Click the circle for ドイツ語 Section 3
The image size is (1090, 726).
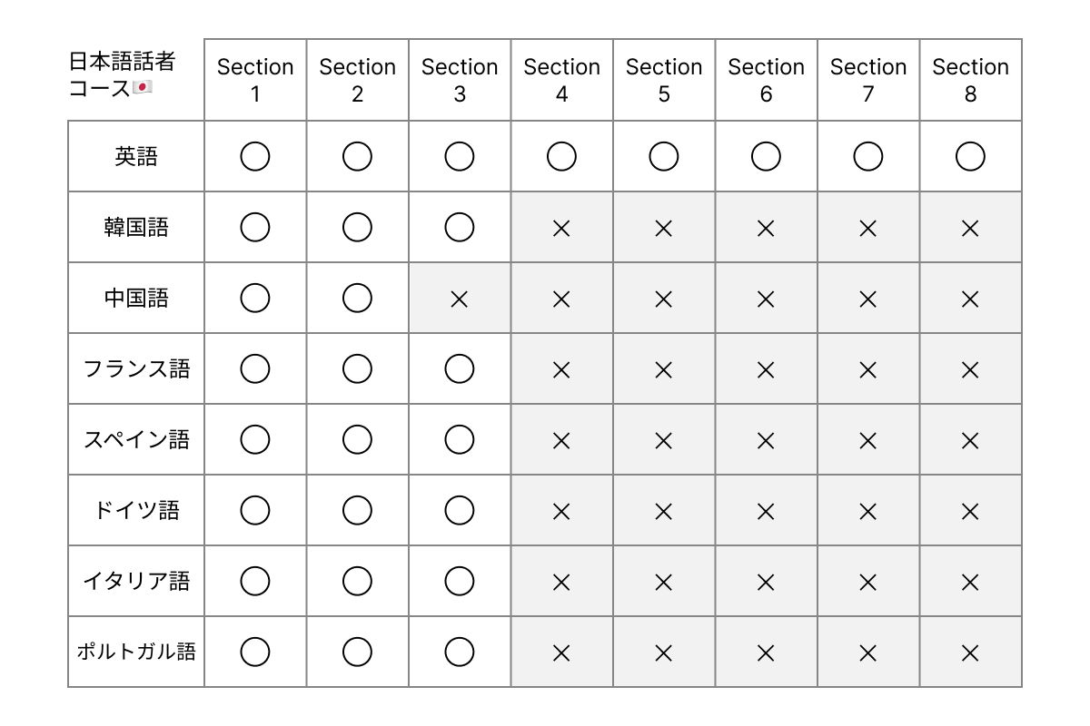pos(460,511)
